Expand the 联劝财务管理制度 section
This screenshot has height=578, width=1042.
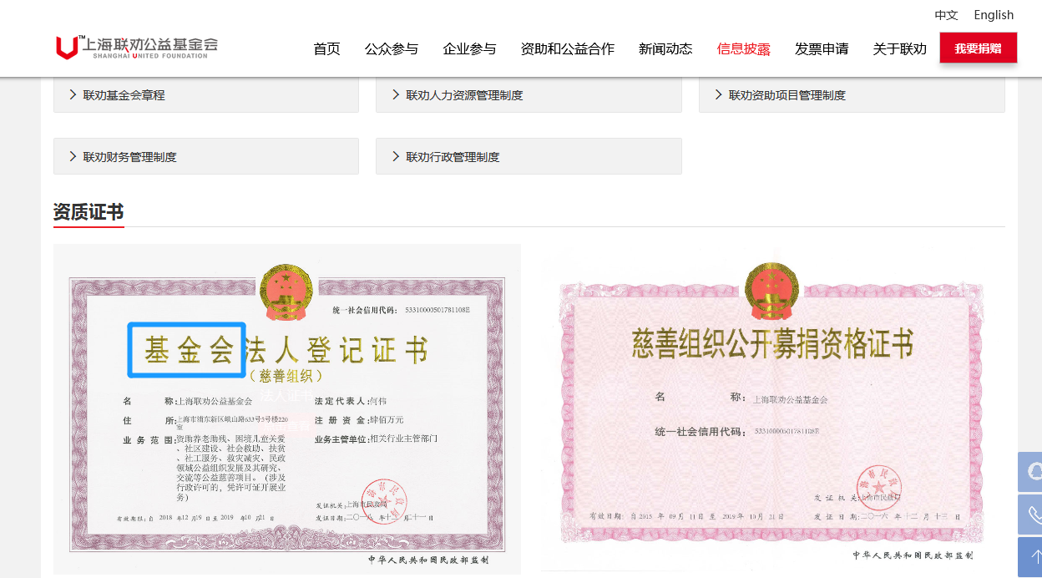[x=206, y=156]
